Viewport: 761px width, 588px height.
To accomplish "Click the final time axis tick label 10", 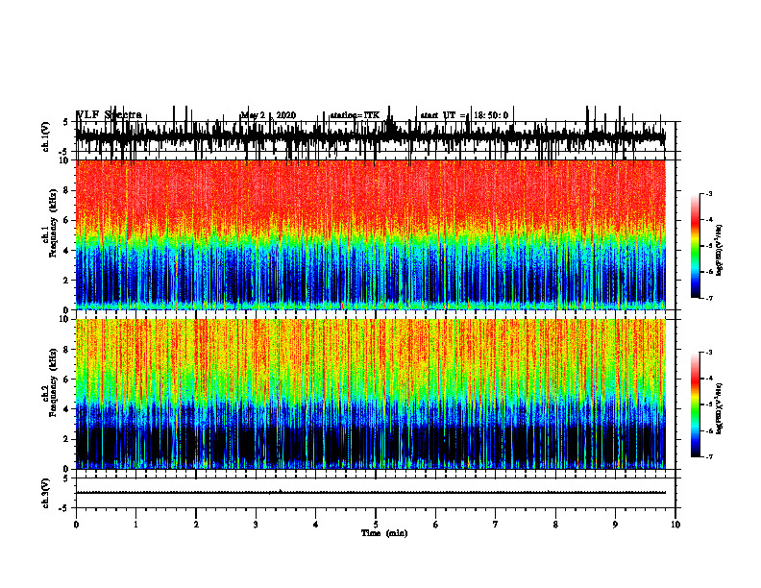I will pos(675,525).
